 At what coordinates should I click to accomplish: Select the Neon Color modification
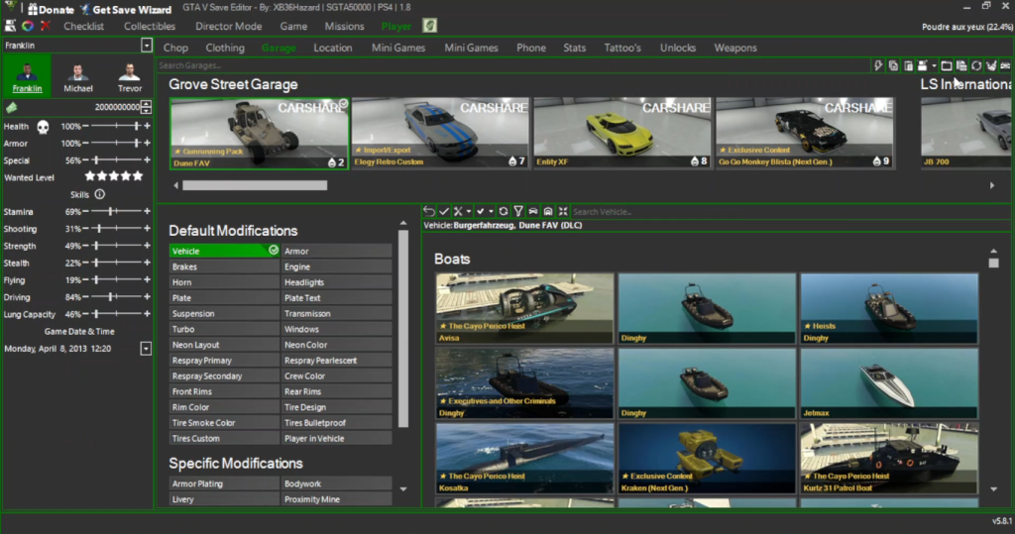coord(337,345)
